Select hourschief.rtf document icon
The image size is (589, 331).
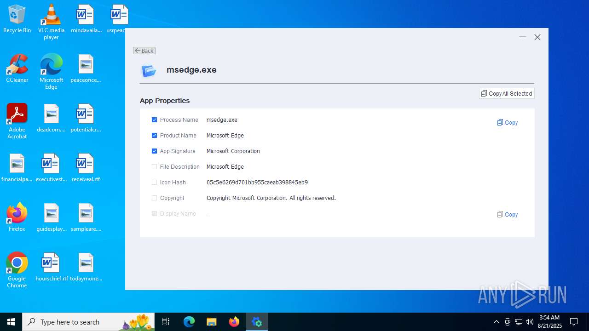51,267
